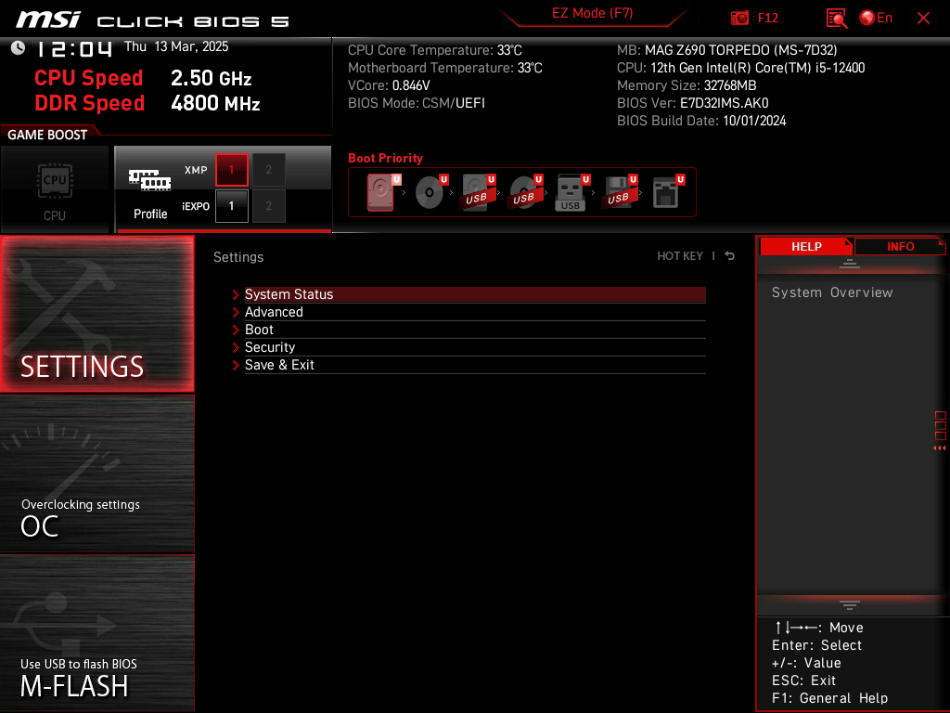Close the BIOS with the X icon
Image resolution: width=950 pixels, height=713 pixels.
tap(923, 19)
